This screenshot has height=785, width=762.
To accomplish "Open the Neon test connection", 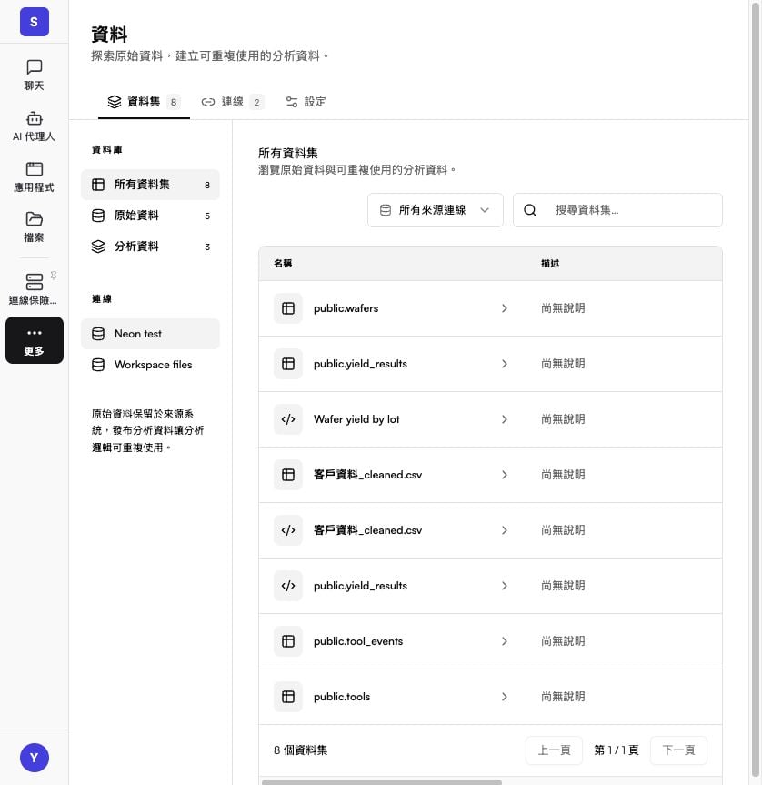I will tap(150, 334).
